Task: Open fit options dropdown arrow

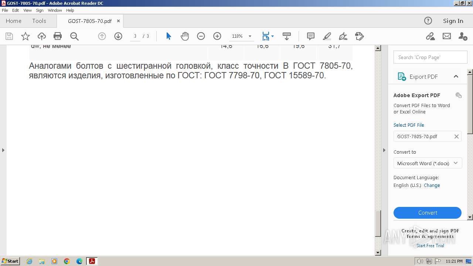Action: (273, 36)
